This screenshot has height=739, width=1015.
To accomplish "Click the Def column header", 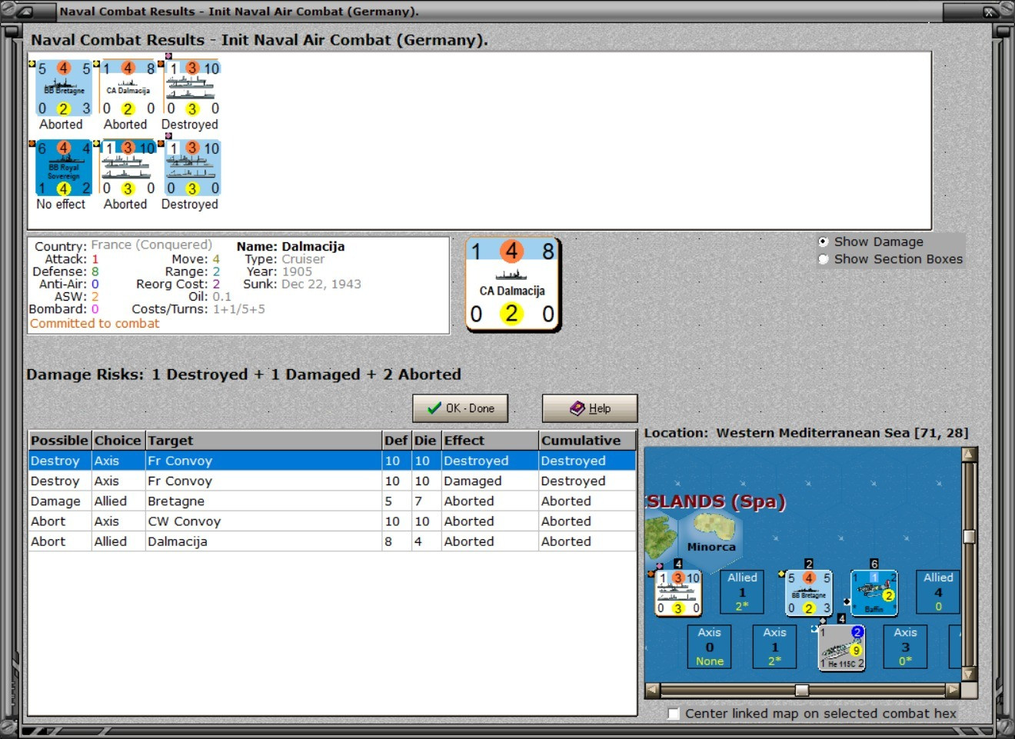I will click(x=397, y=441).
